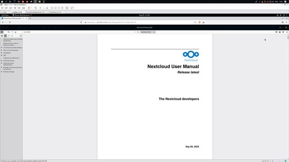Open VMware Tabs menu
Image resolution: width=289 pixels, height=162 pixels.
19,8
